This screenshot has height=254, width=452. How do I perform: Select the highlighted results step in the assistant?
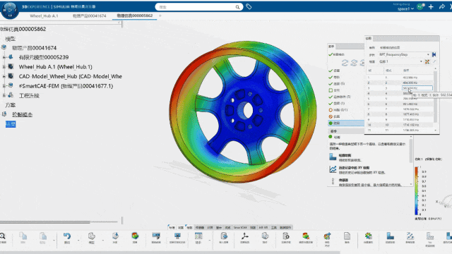click(x=346, y=123)
